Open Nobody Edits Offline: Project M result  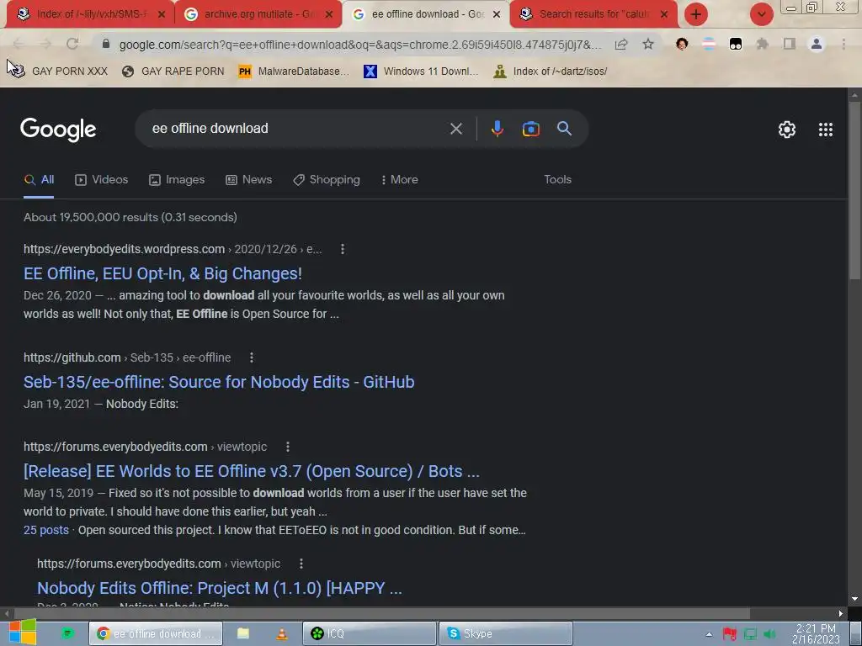coord(220,588)
